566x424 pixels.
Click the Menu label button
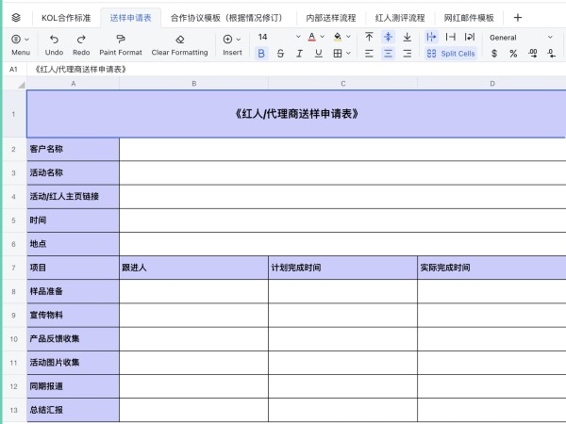pyautogui.click(x=21, y=52)
